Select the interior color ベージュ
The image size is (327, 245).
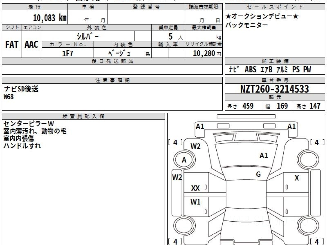pyautogui.click(x=119, y=53)
